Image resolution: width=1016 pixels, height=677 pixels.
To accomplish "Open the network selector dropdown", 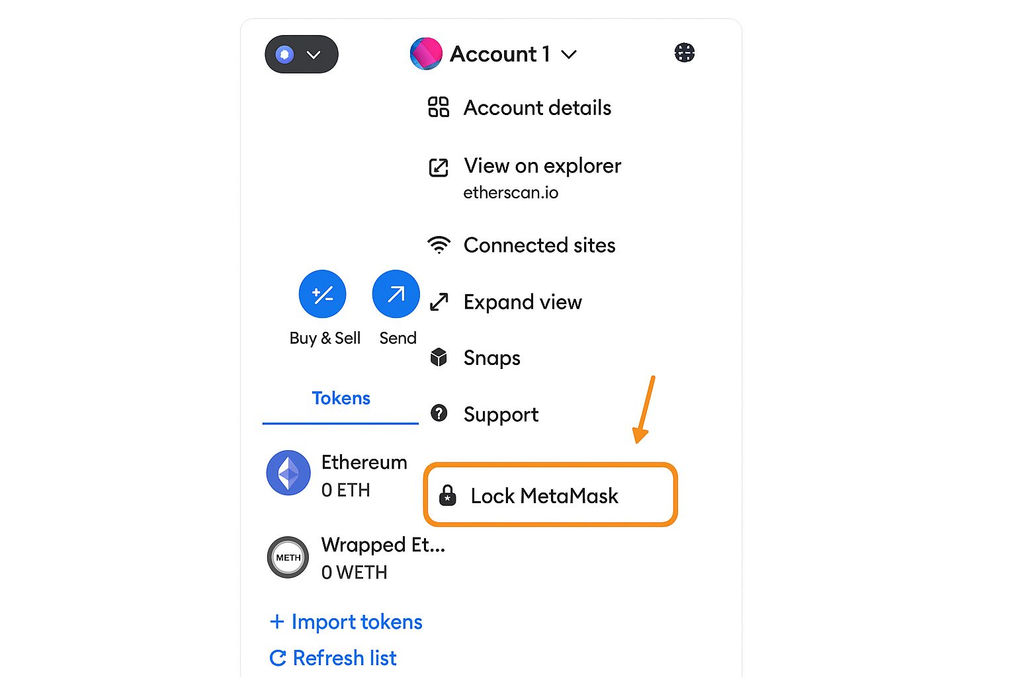I will click(x=302, y=54).
